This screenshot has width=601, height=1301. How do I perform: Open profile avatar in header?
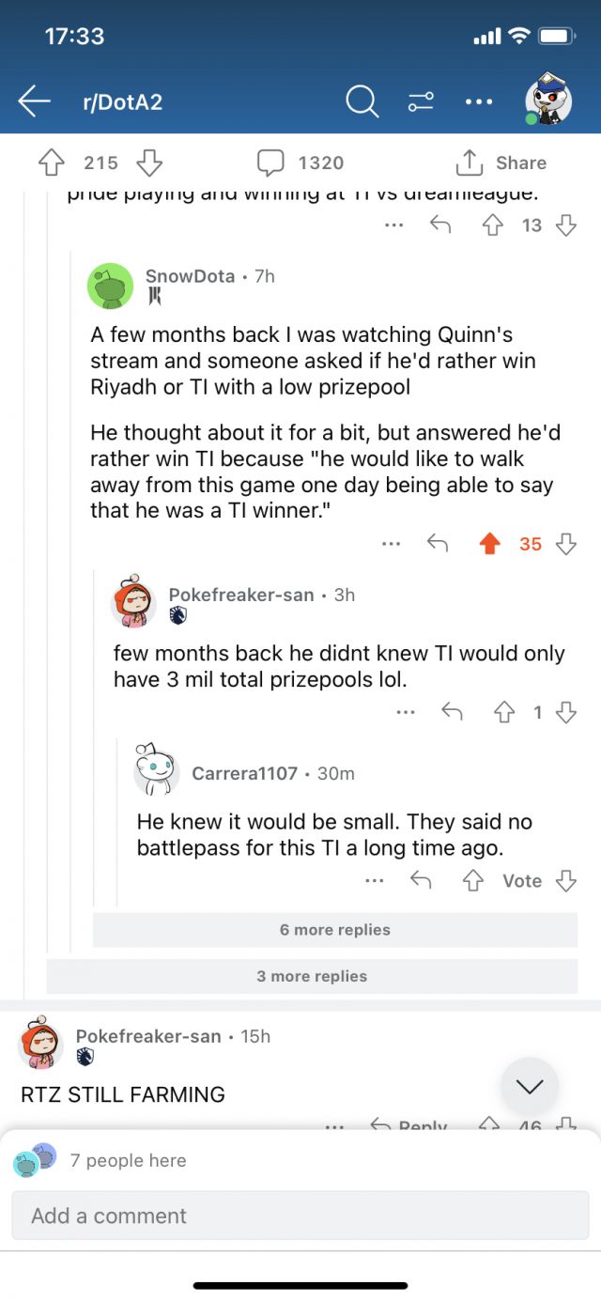coord(547,100)
